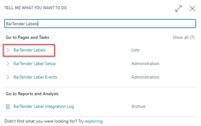
Task: Open the BarTender Label Setup page
Action: click(35, 64)
